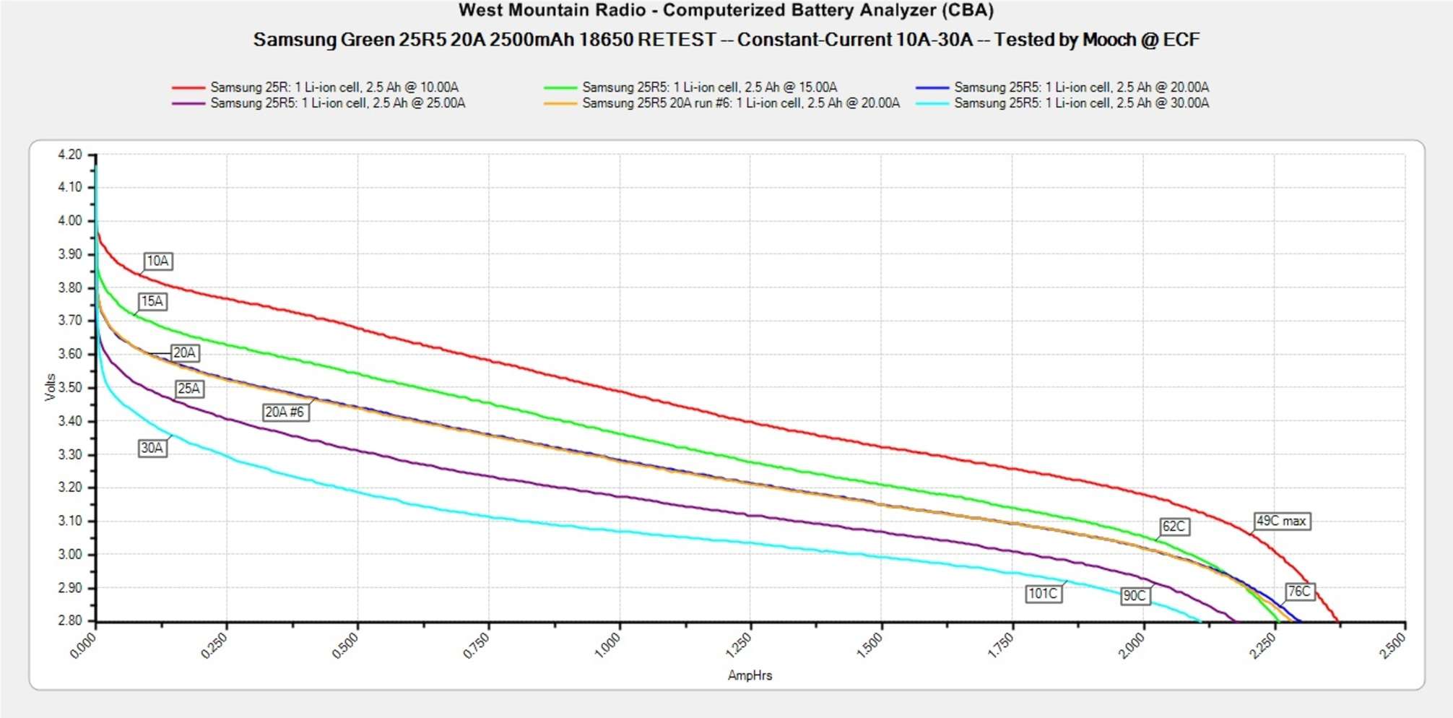The width and height of the screenshot is (1453, 718).
Task: Click the '3.60' voltage tick label
Action: click(70, 354)
